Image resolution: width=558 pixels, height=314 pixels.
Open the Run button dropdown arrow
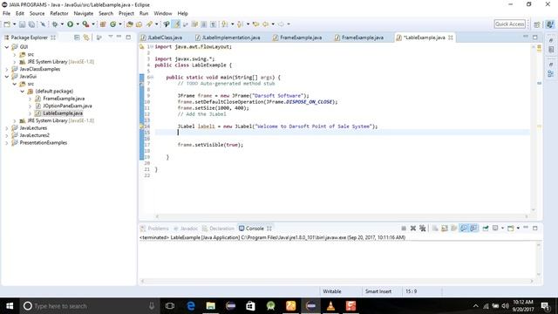(x=78, y=24)
